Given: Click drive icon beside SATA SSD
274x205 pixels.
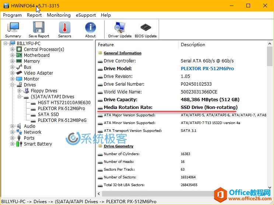Looking at the screenshot, I should tap(33, 115).
